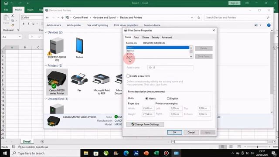Image resolution: width=279 pixels, height=157 pixels.
Task: Click the forms list scroll-down arrow
Action: point(191,57)
